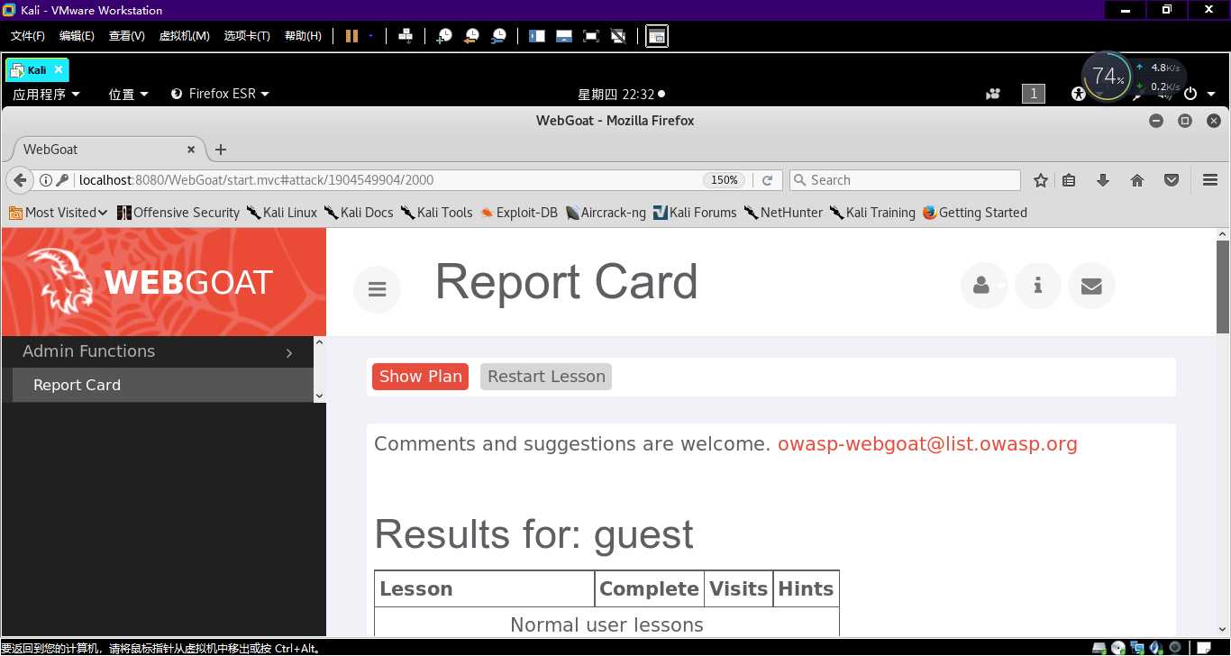Open the 文件(F) menu

28,36
